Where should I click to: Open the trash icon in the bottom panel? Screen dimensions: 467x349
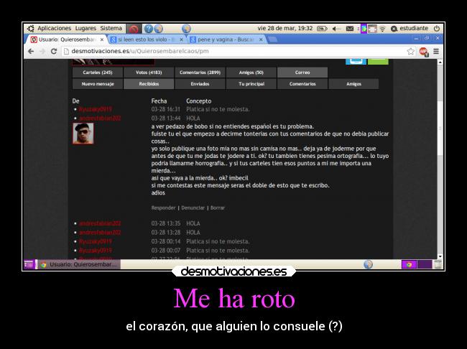[x=438, y=264]
